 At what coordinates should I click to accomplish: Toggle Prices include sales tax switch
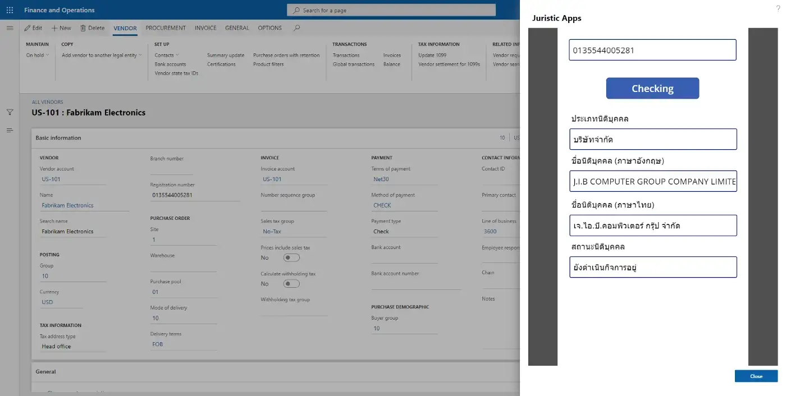click(x=291, y=257)
